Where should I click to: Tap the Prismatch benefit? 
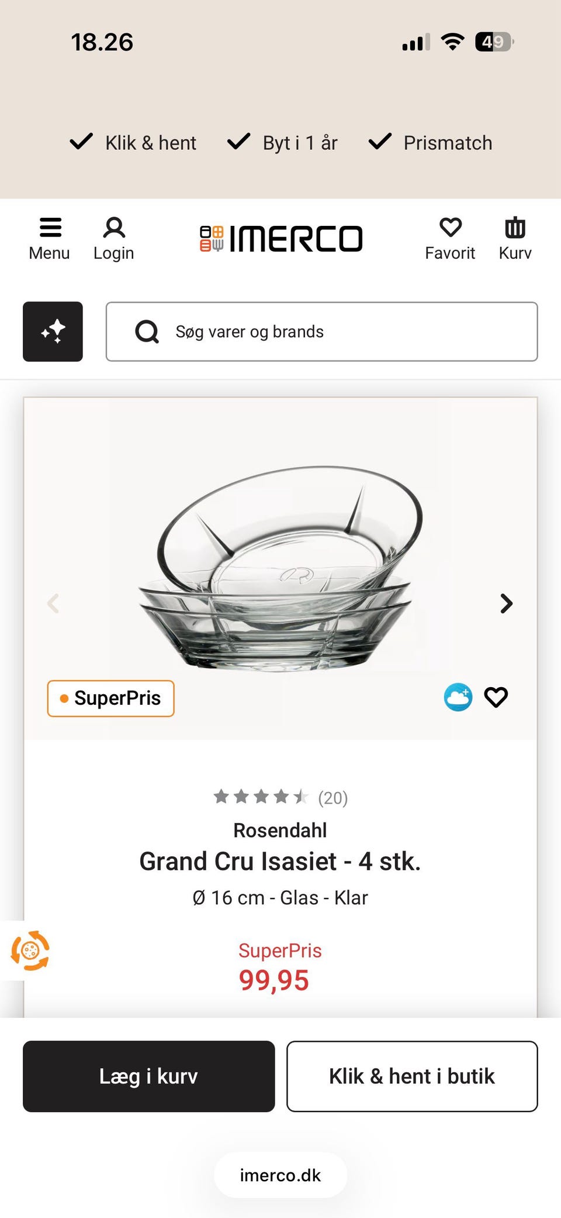(431, 143)
